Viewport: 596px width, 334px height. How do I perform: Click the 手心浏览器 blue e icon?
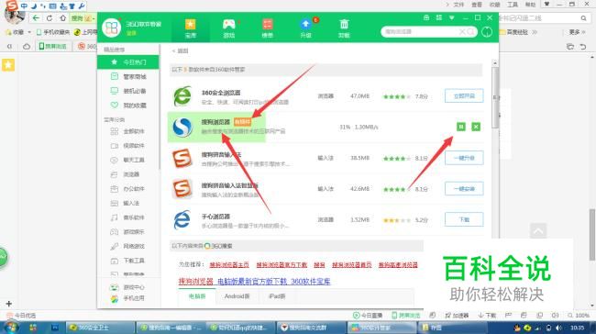182,219
